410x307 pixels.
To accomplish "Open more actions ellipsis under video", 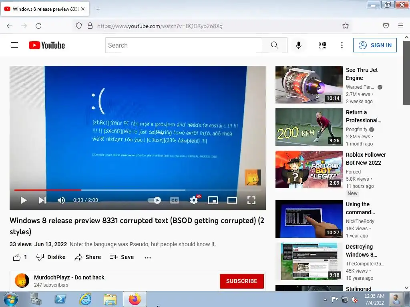I will coord(148,257).
